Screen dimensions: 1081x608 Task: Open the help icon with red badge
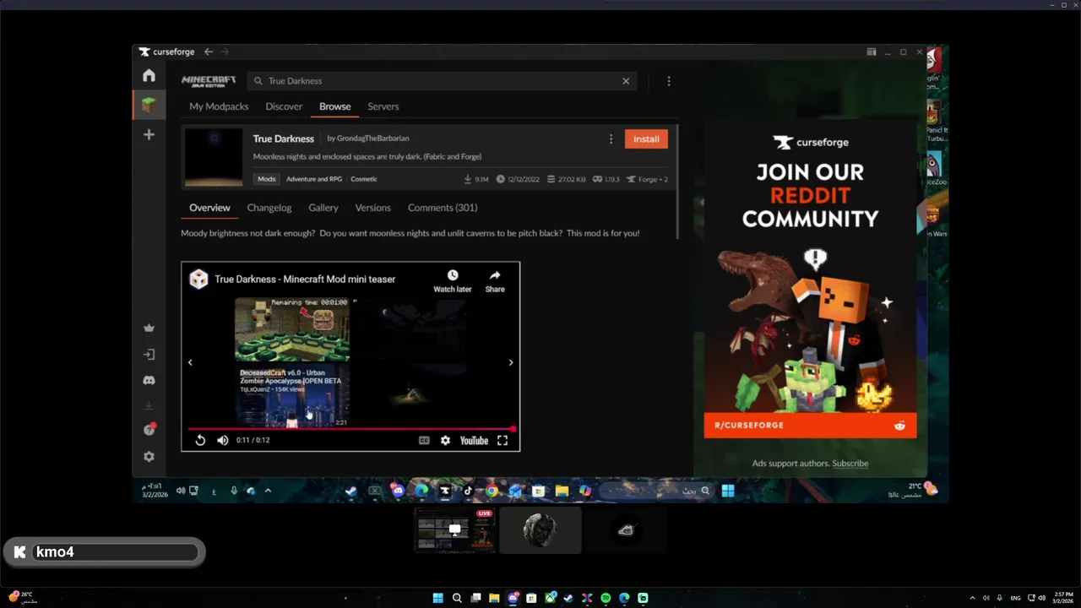[x=149, y=430]
